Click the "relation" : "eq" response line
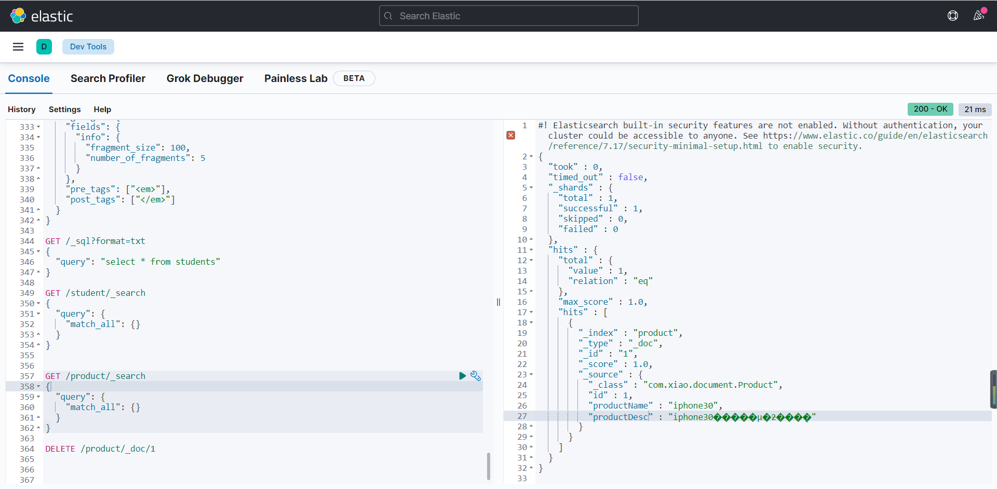The width and height of the screenshot is (997, 489). (x=611, y=281)
